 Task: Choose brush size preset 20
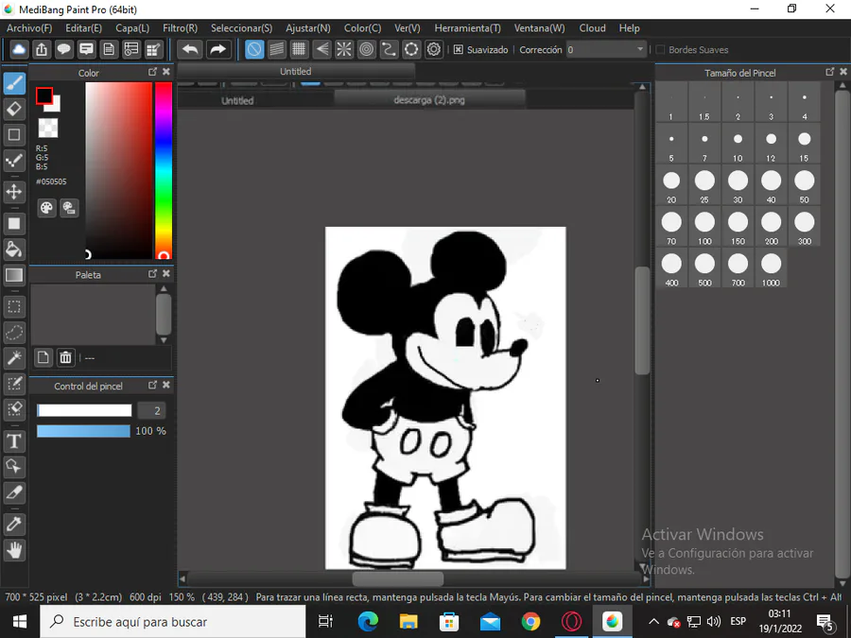click(x=671, y=185)
